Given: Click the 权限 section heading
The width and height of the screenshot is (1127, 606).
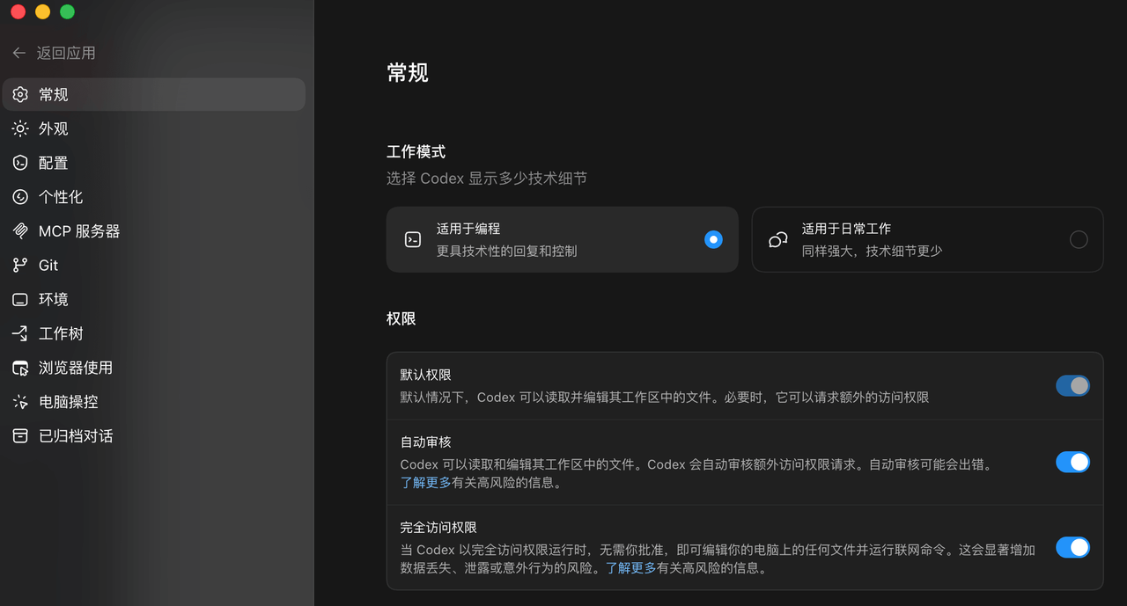Looking at the screenshot, I should pos(401,318).
